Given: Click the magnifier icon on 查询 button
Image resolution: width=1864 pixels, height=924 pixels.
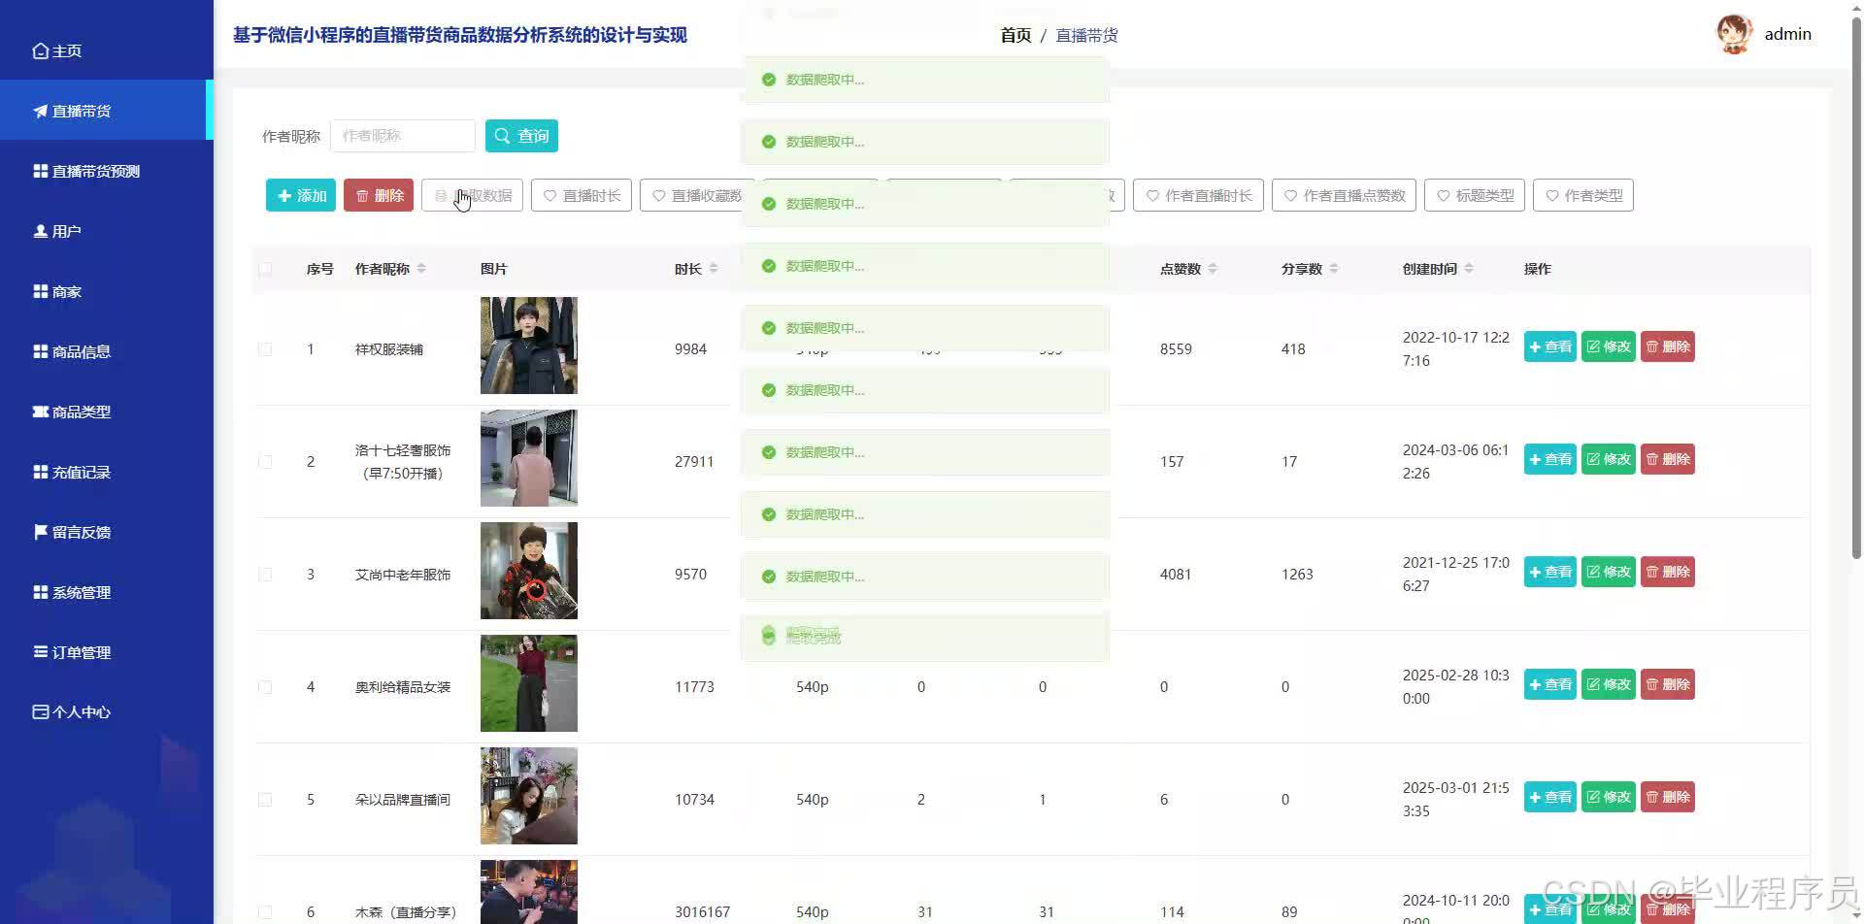Looking at the screenshot, I should pos(502,136).
